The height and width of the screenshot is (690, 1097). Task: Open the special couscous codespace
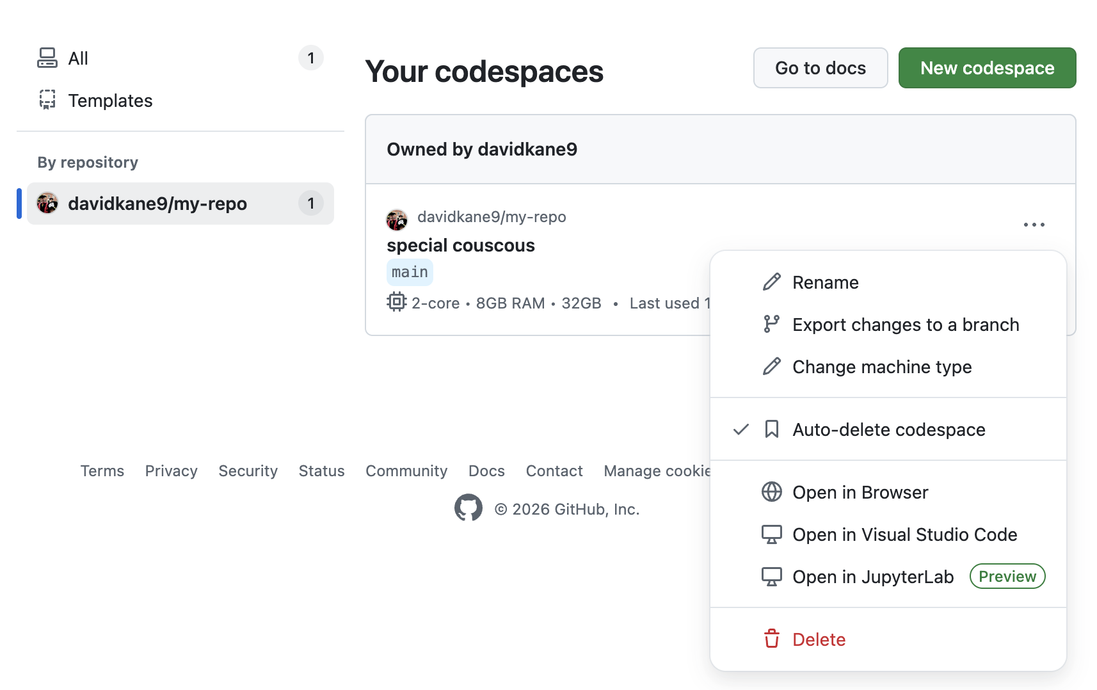460,246
